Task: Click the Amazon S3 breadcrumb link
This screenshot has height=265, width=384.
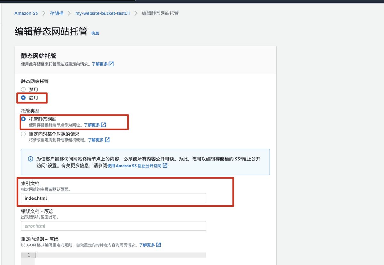Action: [x=26, y=13]
